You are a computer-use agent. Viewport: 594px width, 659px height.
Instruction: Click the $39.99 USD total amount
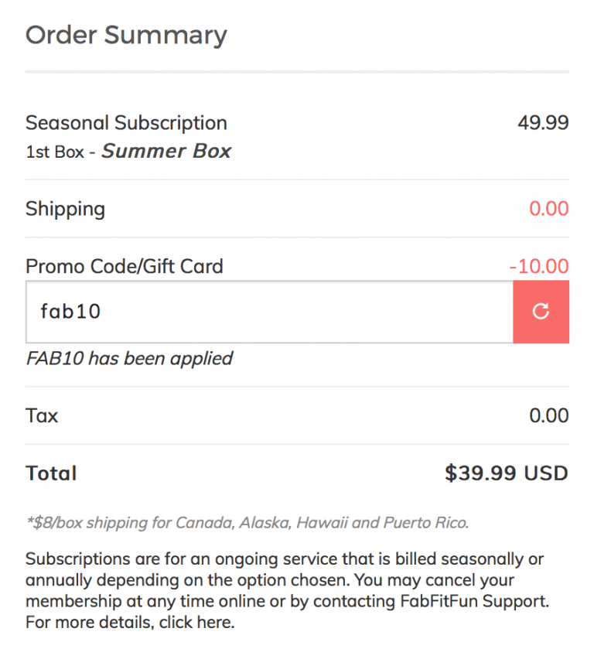tap(506, 473)
